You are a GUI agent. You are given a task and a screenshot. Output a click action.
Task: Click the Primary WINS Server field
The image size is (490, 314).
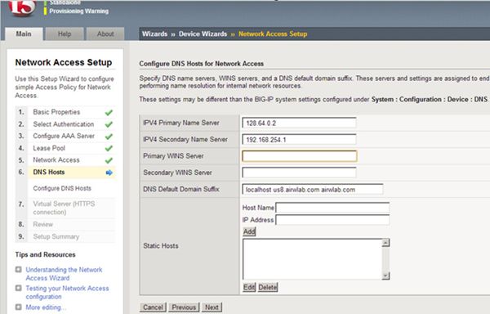[300, 156]
